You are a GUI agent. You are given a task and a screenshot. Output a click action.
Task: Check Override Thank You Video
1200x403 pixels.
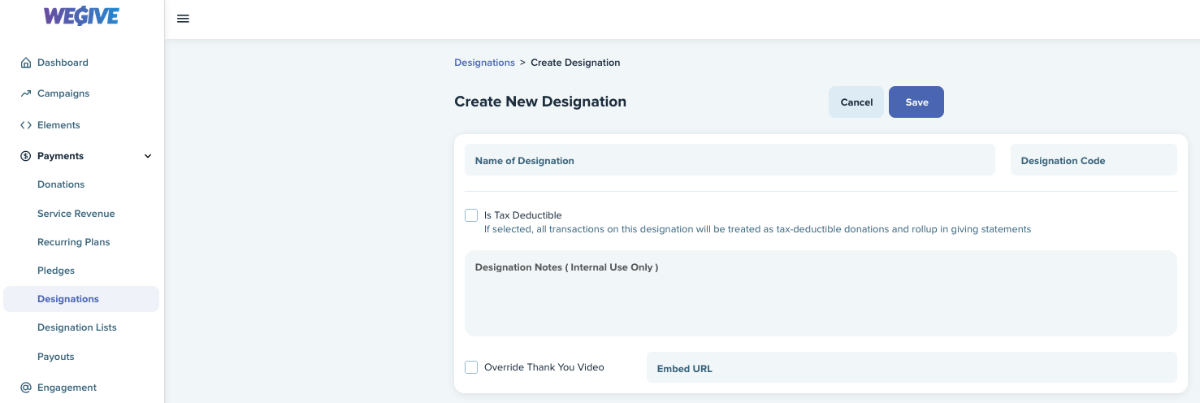point(471,367)
